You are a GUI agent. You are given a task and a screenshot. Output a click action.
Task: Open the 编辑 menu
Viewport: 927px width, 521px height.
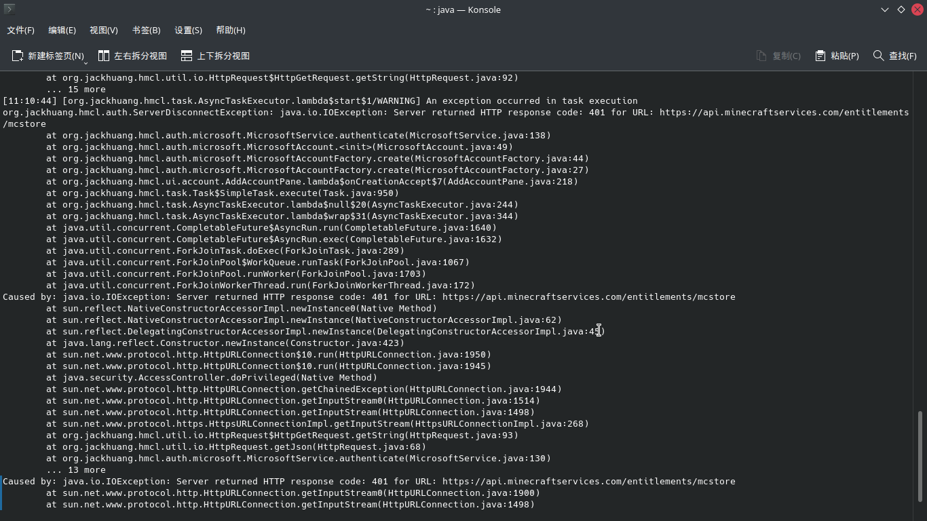[62, 30]
